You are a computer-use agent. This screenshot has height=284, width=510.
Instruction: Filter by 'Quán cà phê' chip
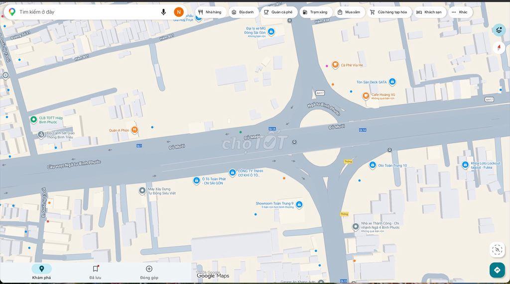[x=278, y=12]
